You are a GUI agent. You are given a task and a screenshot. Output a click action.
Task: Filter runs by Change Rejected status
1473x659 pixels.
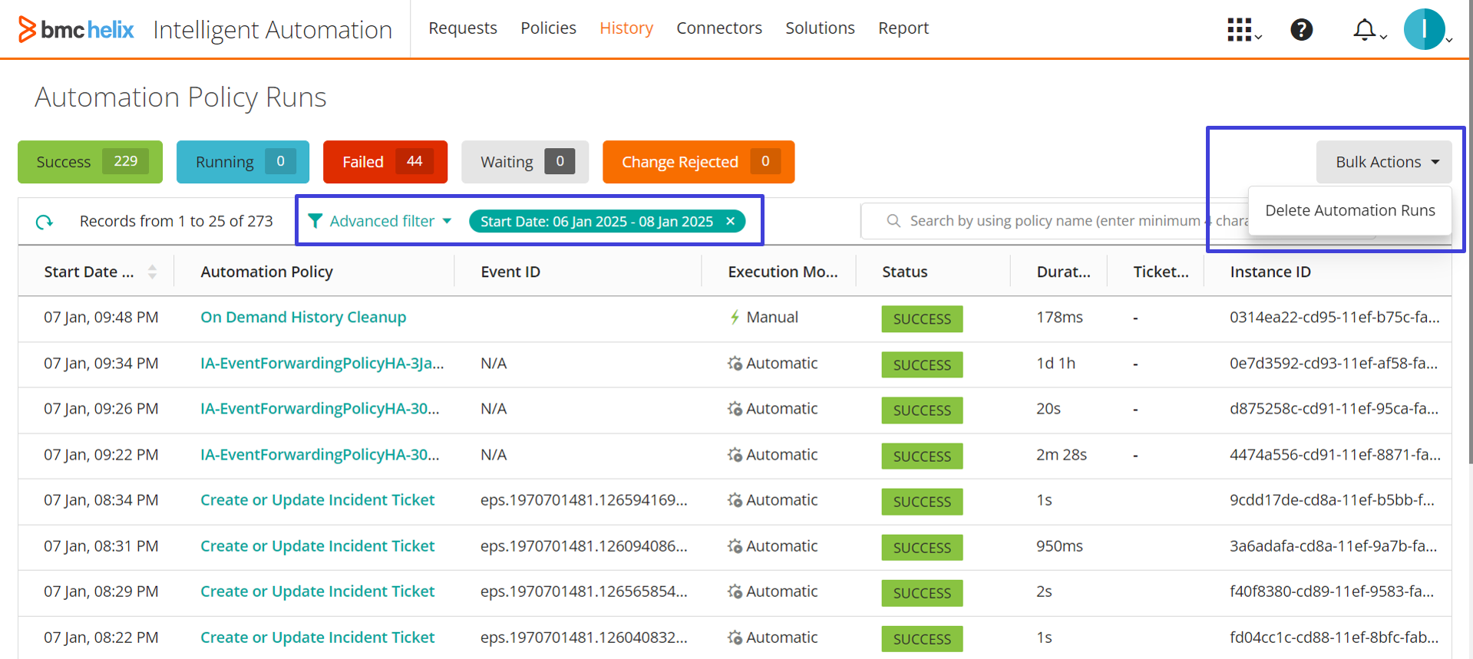[x=699, y=162]
